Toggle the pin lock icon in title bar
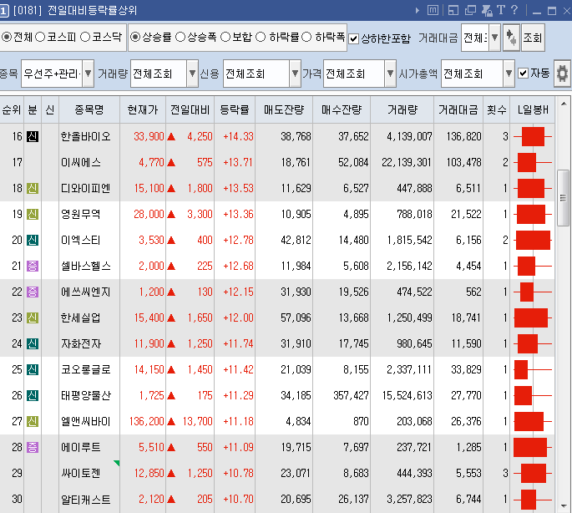Image resolution: width=572 pixels, height=513 pixels. [487, 10]
